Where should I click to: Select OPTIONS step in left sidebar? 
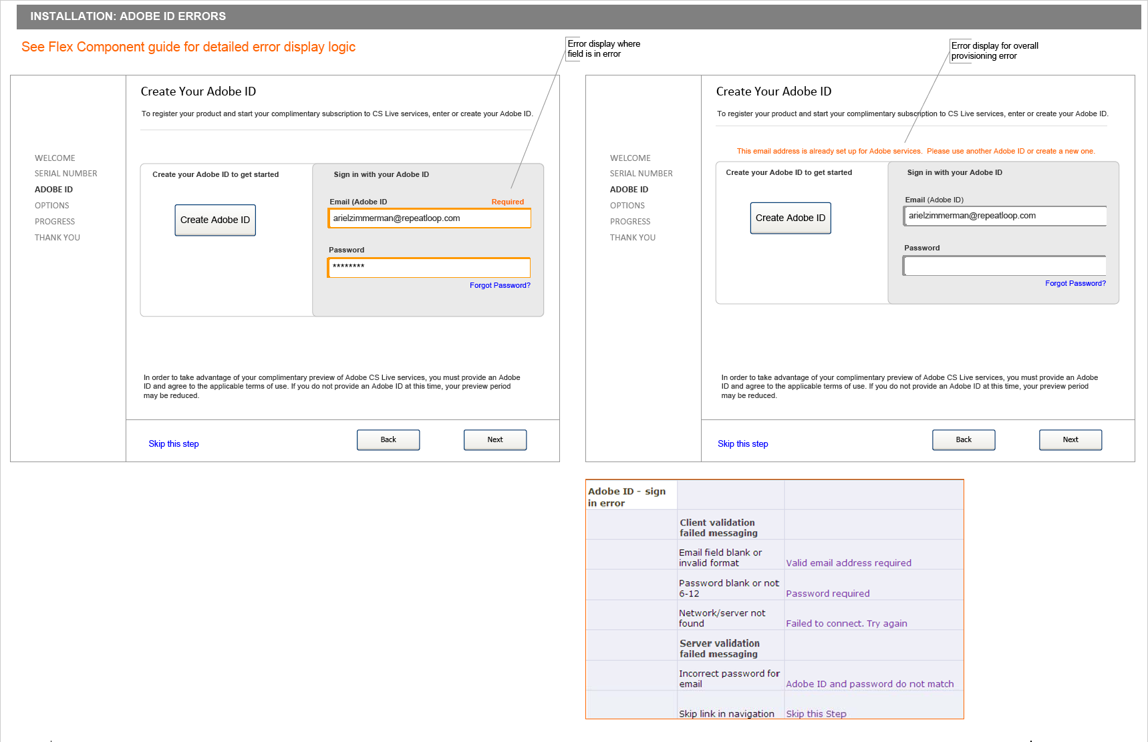[52, 206]
